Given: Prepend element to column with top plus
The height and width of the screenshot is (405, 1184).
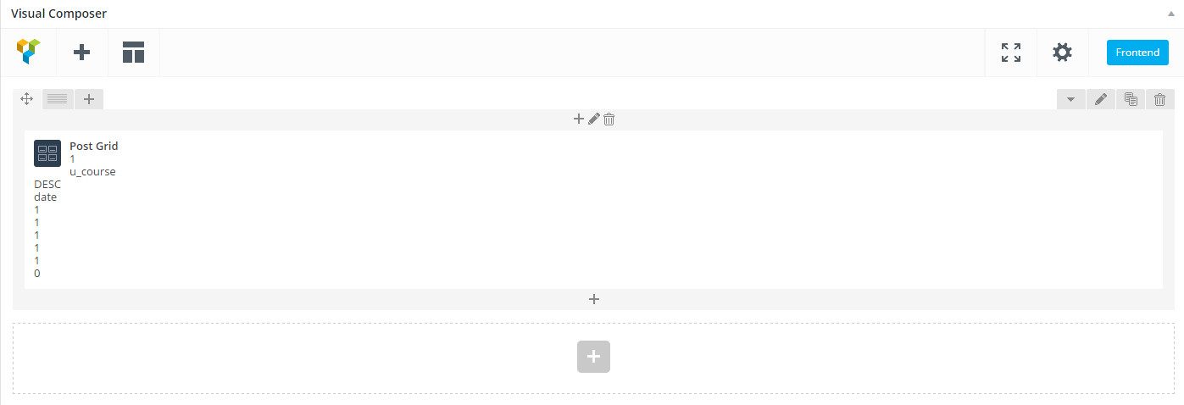Looking at the screenshot, I should 579,119.
